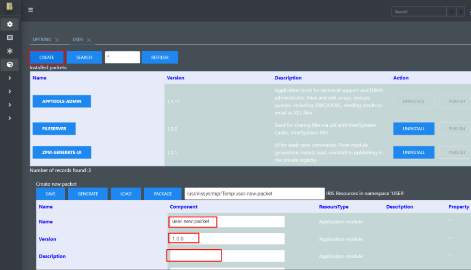The width and height of the screenshot is (471, 270).
Task: Uninstall the ZPM-GENERATE-UI packet
Action: 413,152
